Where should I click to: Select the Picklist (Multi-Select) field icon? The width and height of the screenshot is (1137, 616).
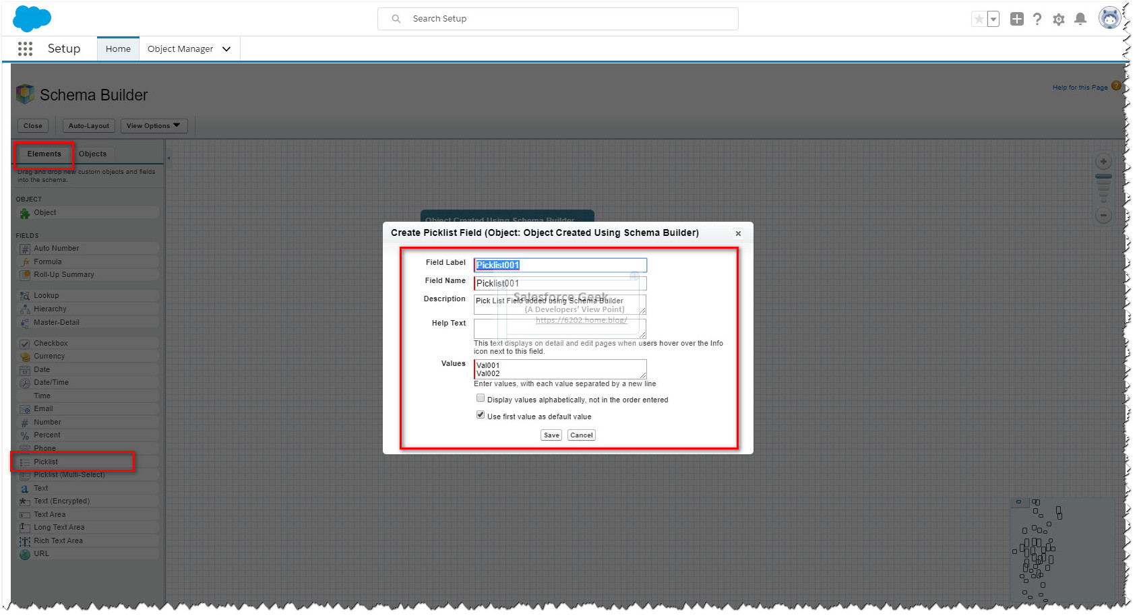coord(25,475)
